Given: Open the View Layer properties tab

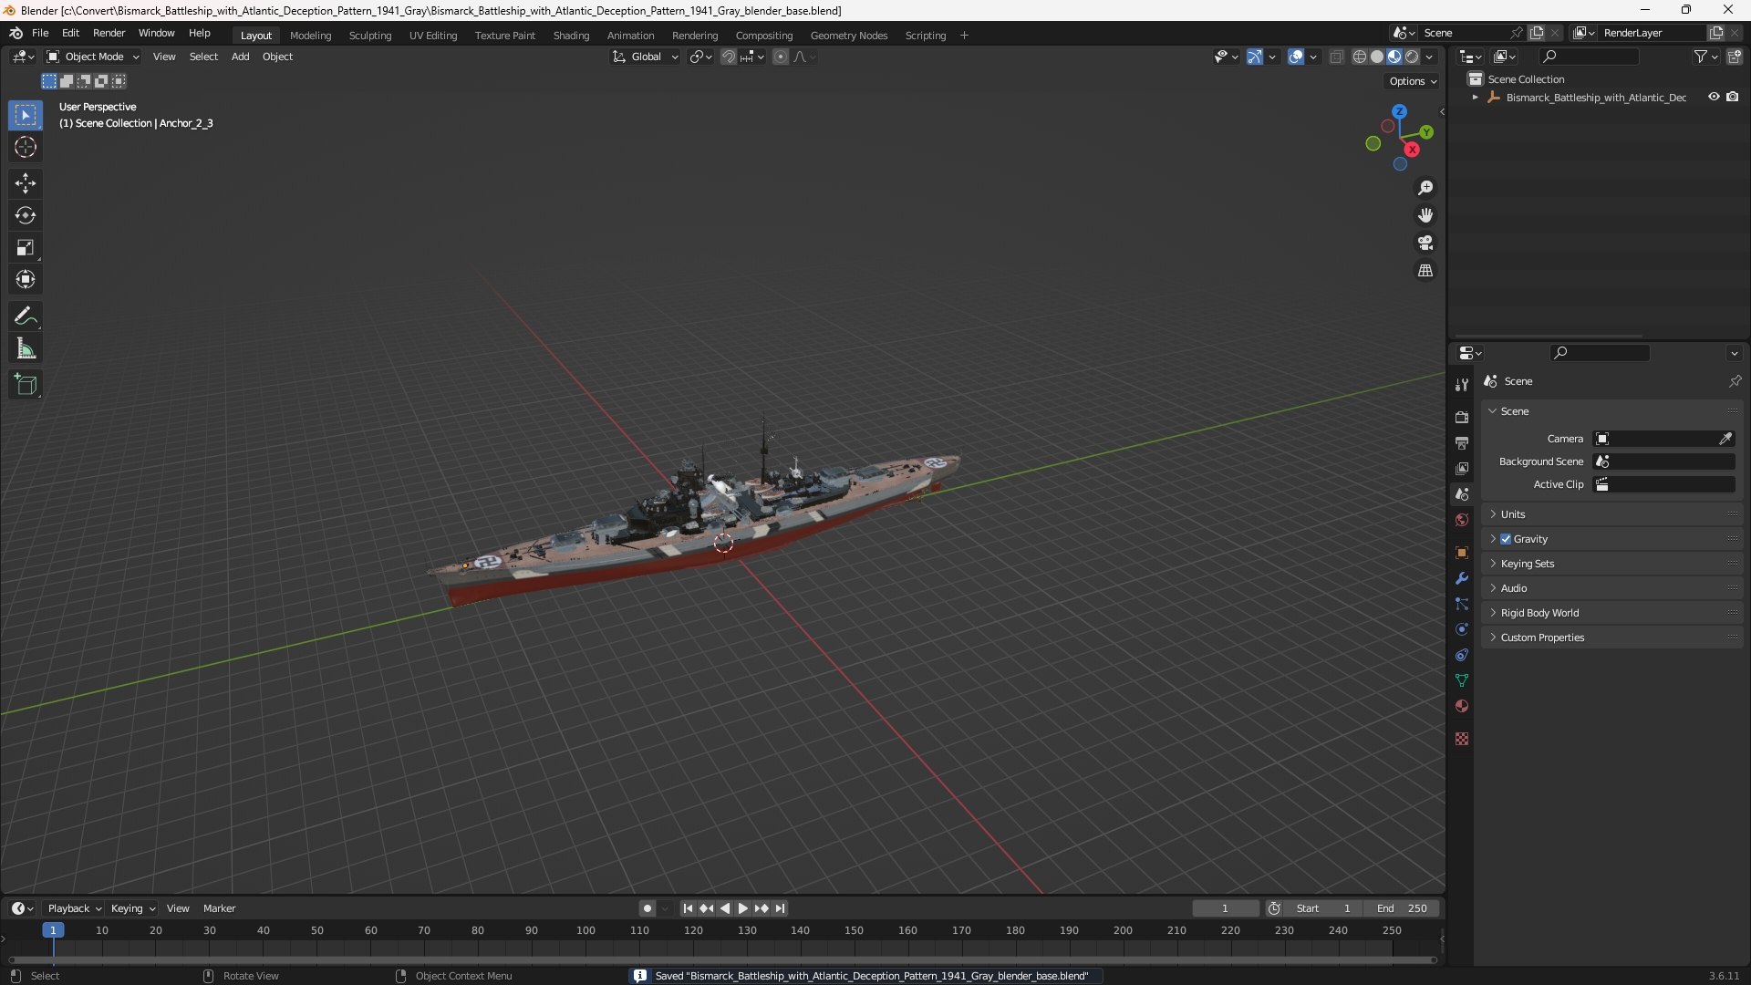Looking at the screenshot, I should point(1462,468).
